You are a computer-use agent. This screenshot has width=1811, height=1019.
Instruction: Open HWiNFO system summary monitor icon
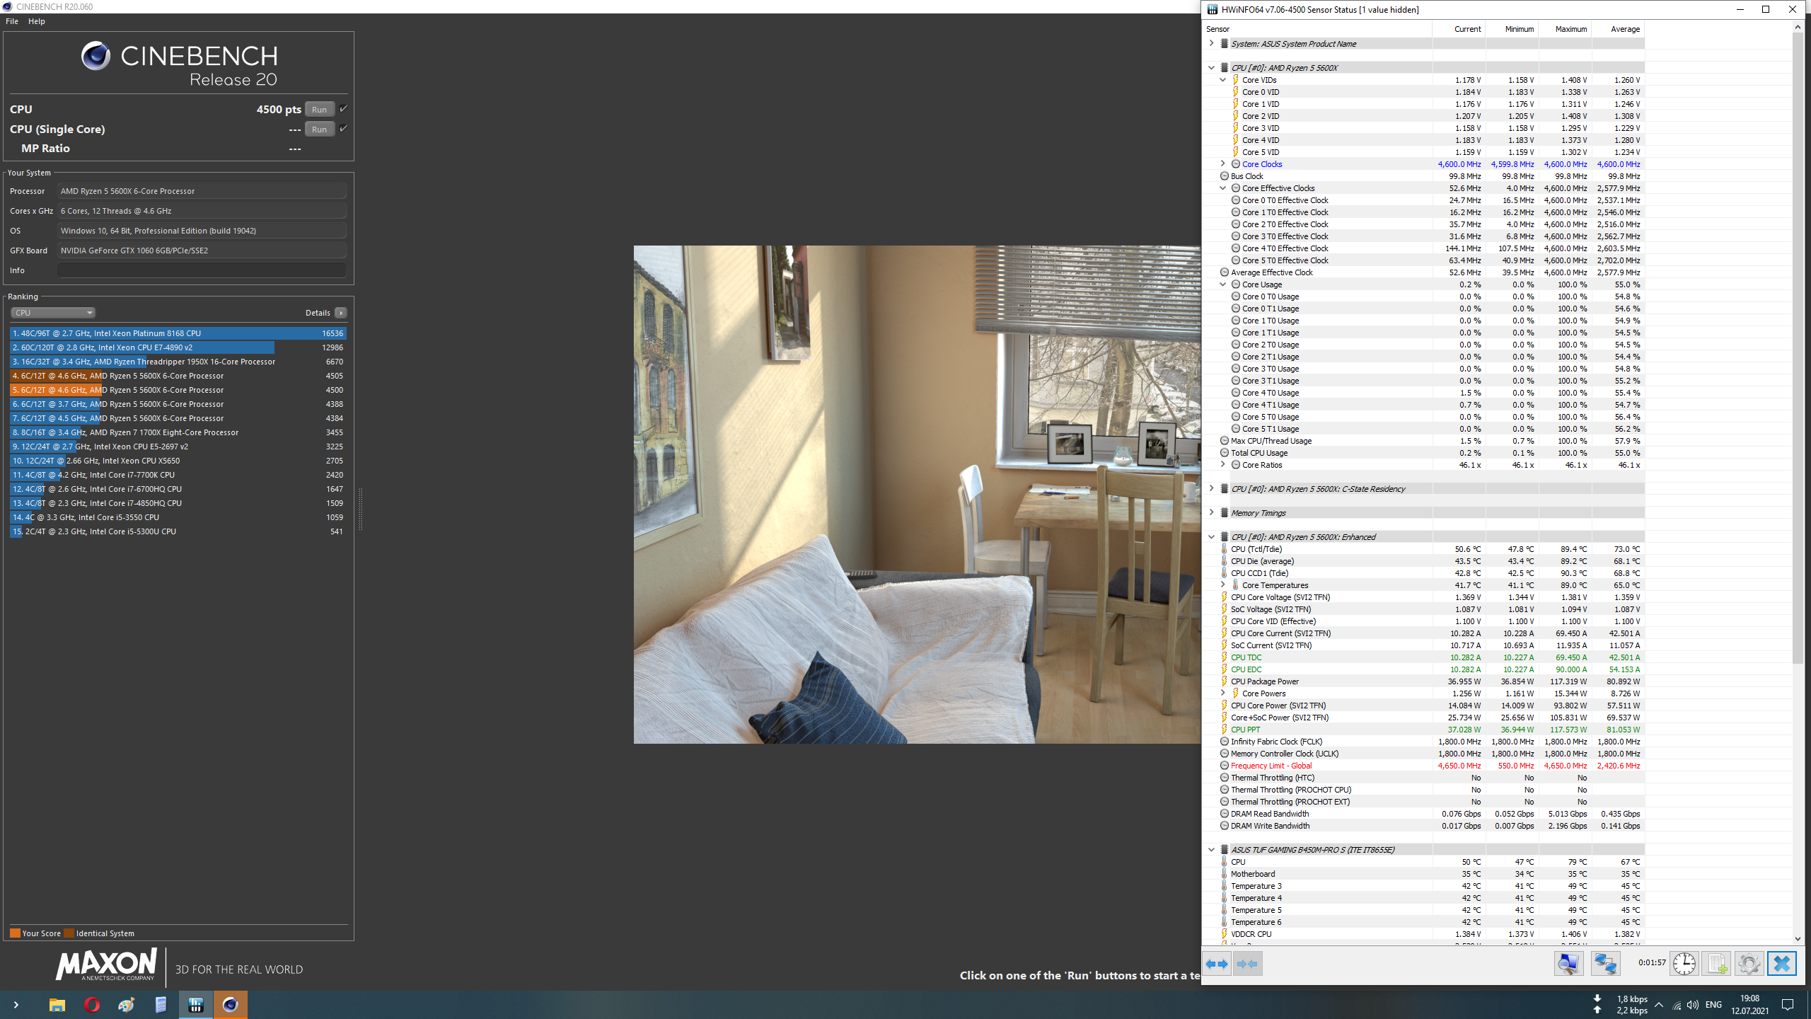[x=1568, y=964]
